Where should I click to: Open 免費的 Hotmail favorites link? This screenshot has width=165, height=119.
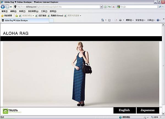pos(56,16)
